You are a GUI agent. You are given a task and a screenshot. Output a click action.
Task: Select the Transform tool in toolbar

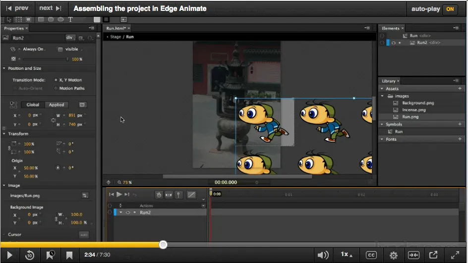pyautogui.click(x=18, y=19)
